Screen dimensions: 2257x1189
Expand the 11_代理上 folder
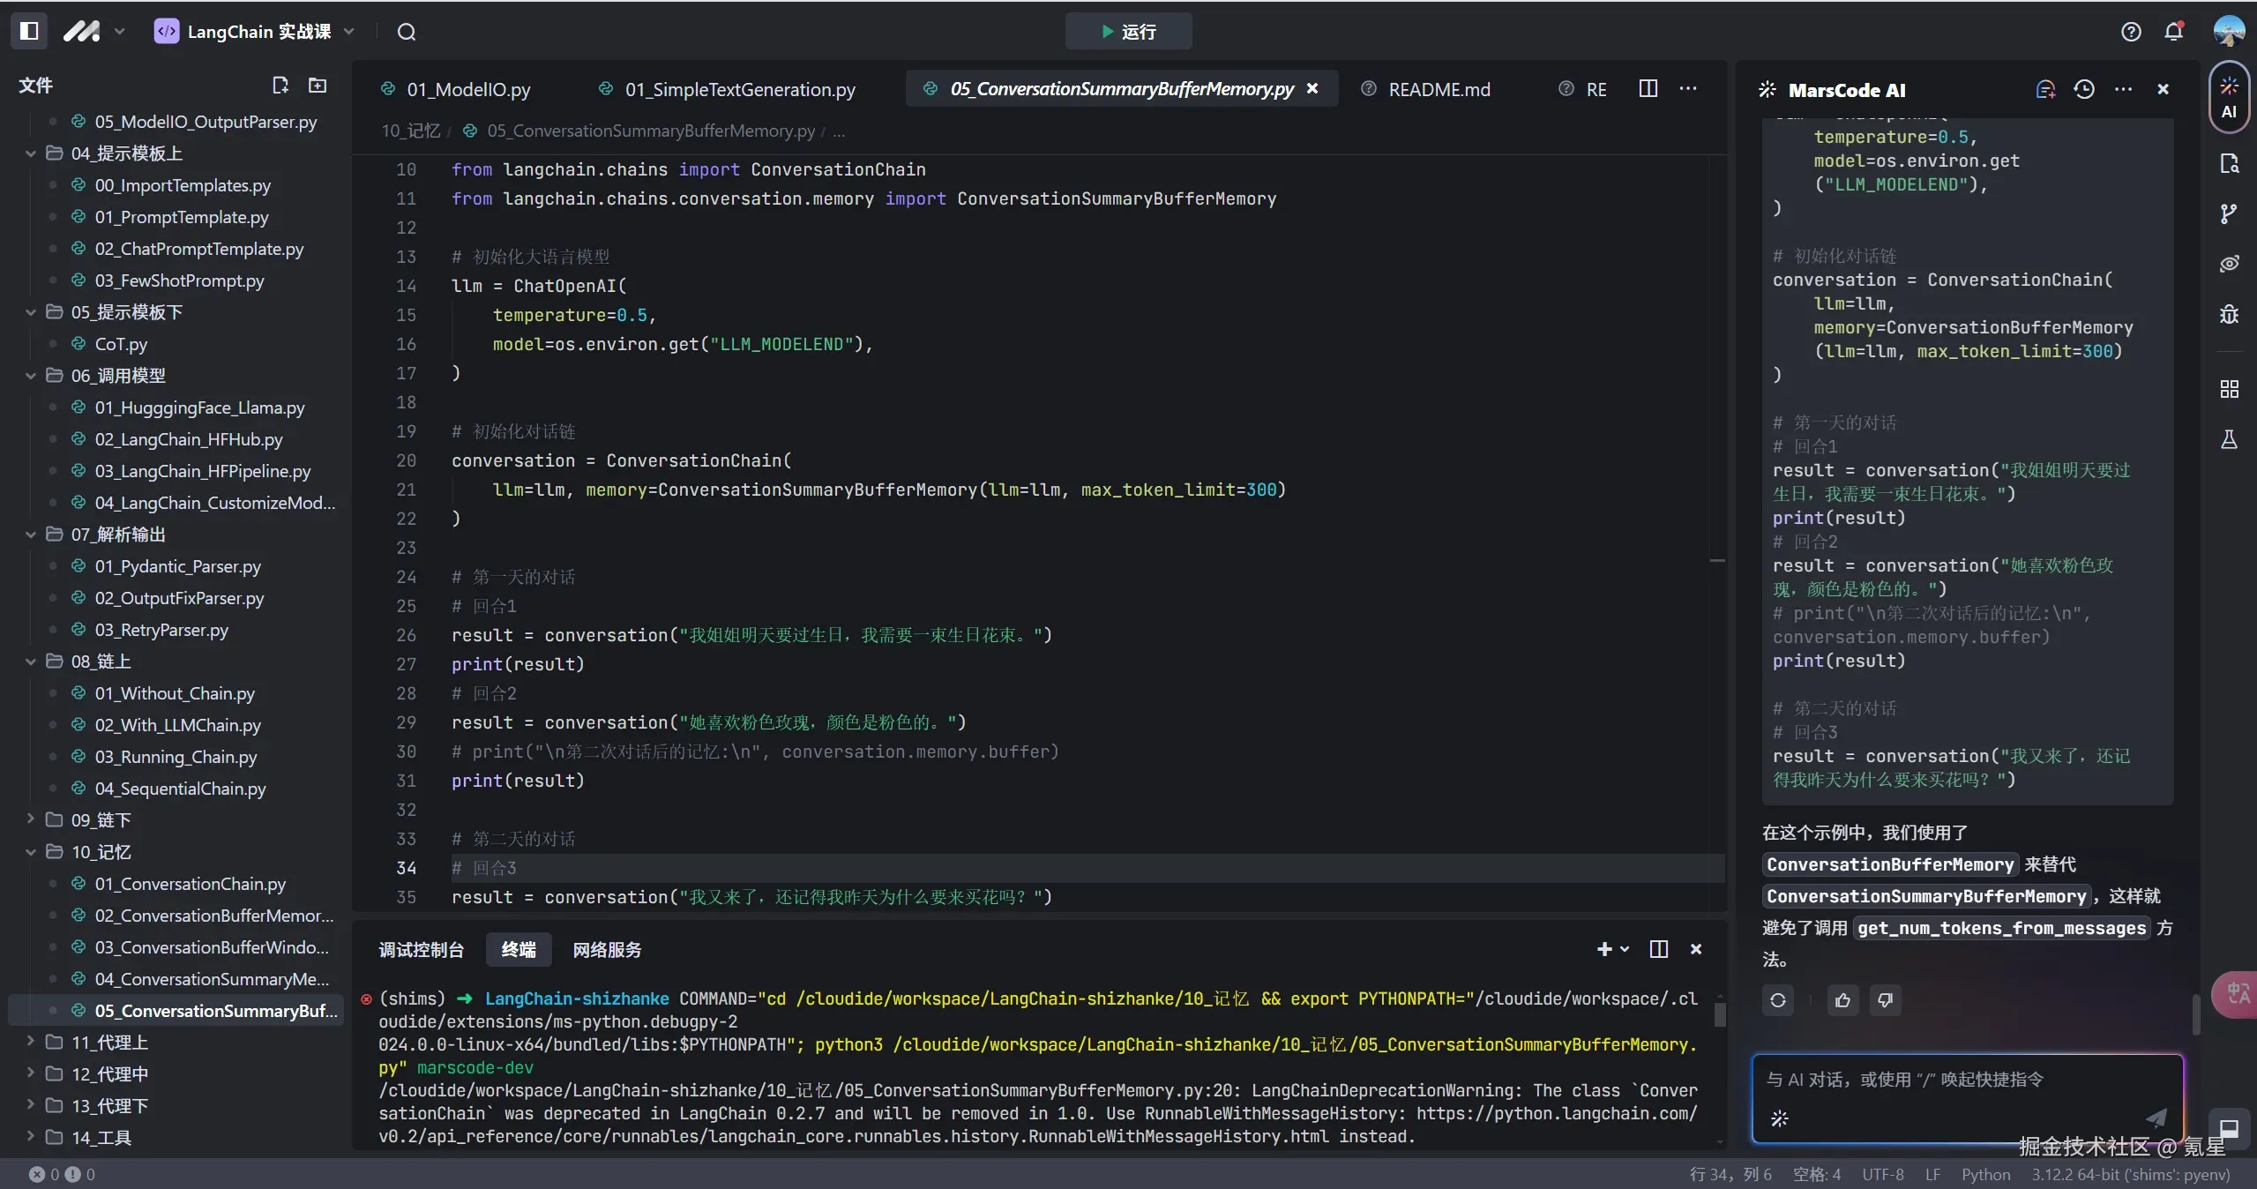(109, 1043)
